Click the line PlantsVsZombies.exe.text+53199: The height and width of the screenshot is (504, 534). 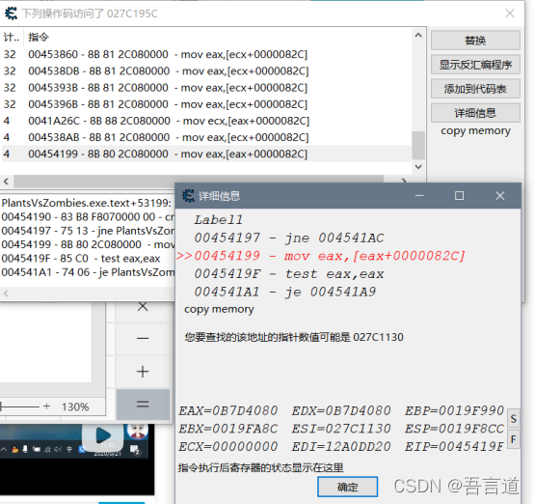(x=87, y=203)
